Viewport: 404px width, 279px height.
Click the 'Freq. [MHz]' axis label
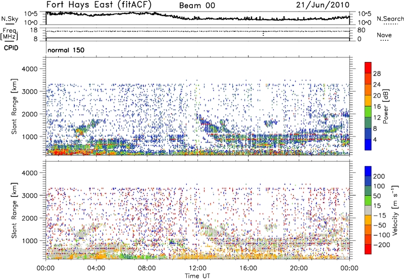coord(9,34)
